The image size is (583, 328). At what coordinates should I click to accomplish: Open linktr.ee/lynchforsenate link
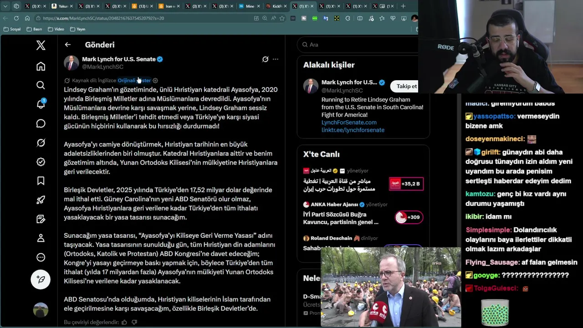[x=353, y=130]
